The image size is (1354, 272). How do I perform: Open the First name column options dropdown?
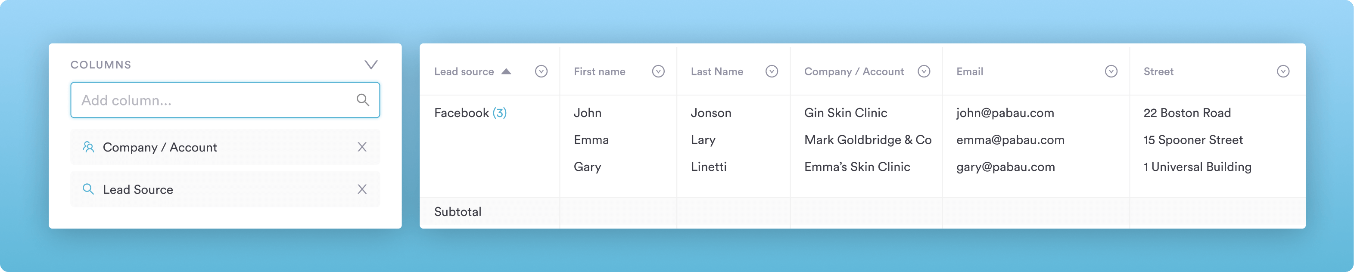(658, 71)
